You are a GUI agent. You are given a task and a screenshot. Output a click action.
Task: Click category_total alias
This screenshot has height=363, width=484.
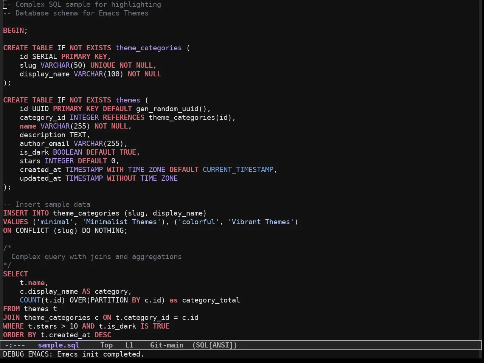[211, 300]
